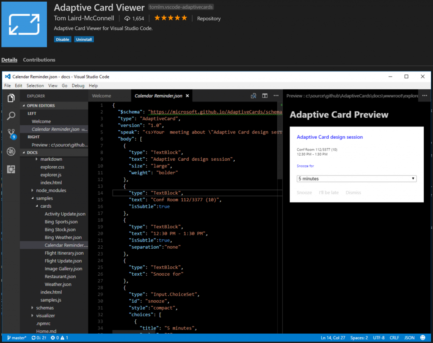433x343 pixels.
Task: Open the View menu
Action: (53, 85)
